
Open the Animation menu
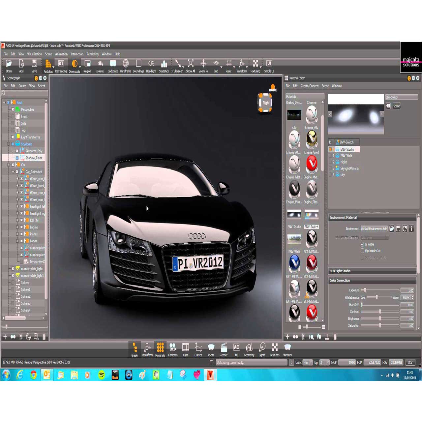pos(61,54)
